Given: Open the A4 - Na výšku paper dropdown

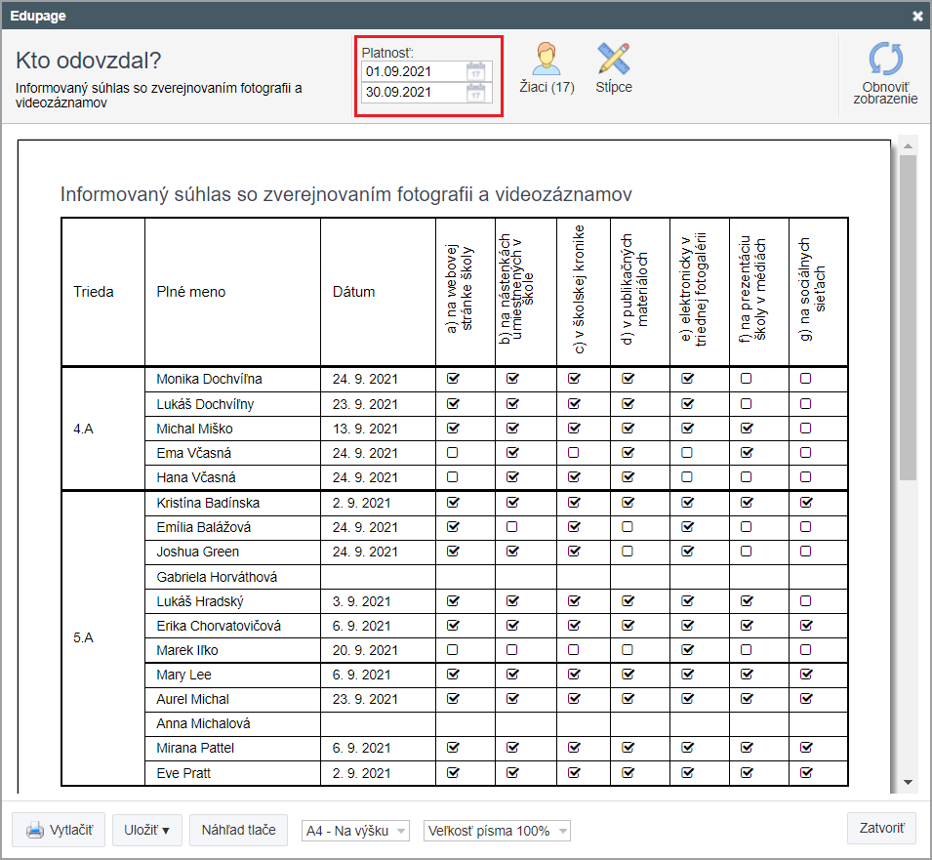Looking at the screenshot, I should point(355,831).
